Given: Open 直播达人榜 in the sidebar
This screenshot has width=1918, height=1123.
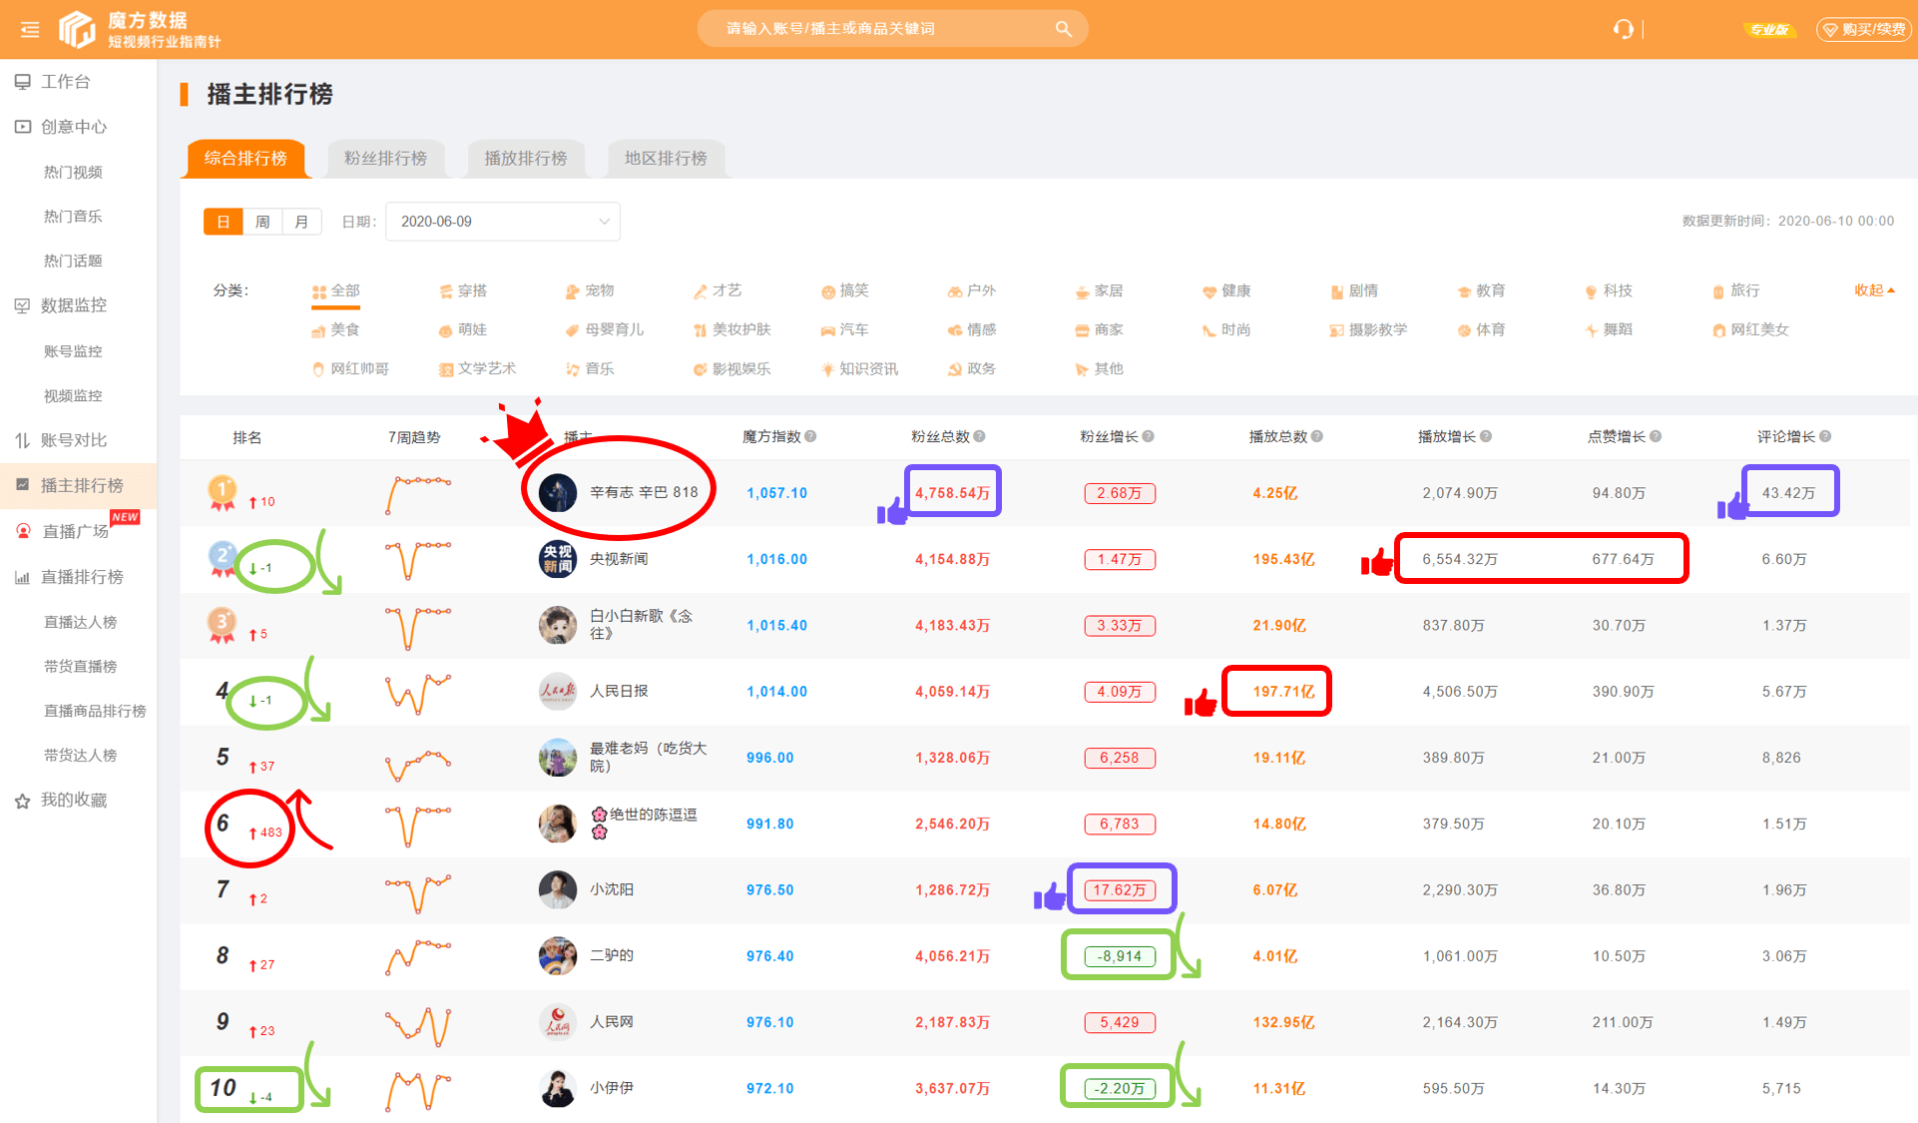Looking at the screenshot, I should 80,622.
